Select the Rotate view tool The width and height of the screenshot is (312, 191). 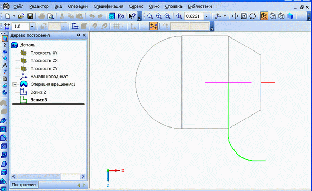tap(253, 16)
